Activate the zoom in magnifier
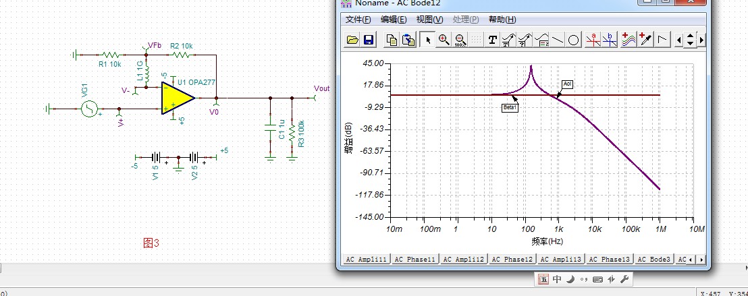 click(444, 40)
